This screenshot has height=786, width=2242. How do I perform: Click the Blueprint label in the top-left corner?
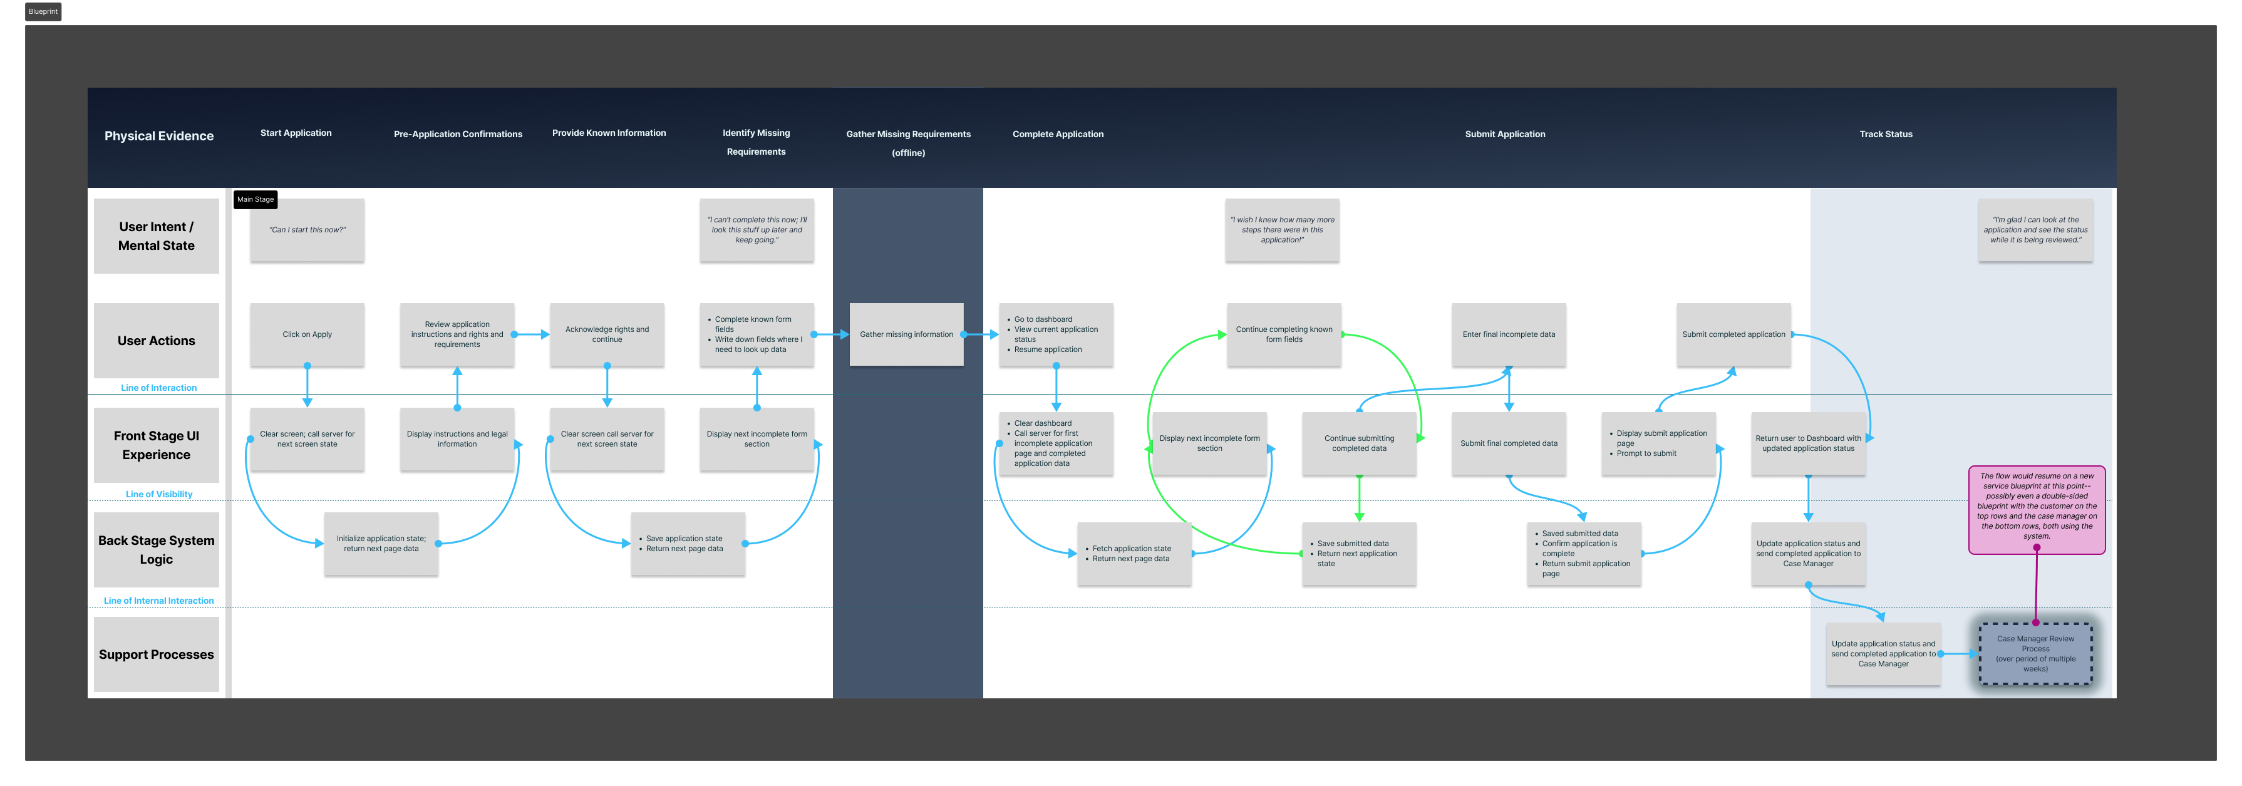click(42, 11)
